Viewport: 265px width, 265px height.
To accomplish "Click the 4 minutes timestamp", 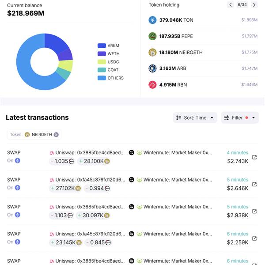I will click(238, 153).
